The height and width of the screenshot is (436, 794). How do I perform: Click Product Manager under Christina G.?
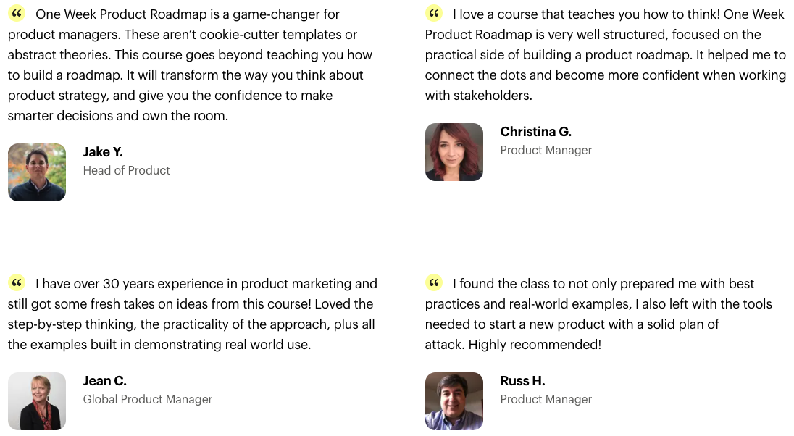(x=546, y=151)
